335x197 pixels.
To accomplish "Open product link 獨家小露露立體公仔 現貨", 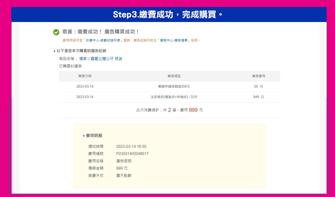I will 100,59.
